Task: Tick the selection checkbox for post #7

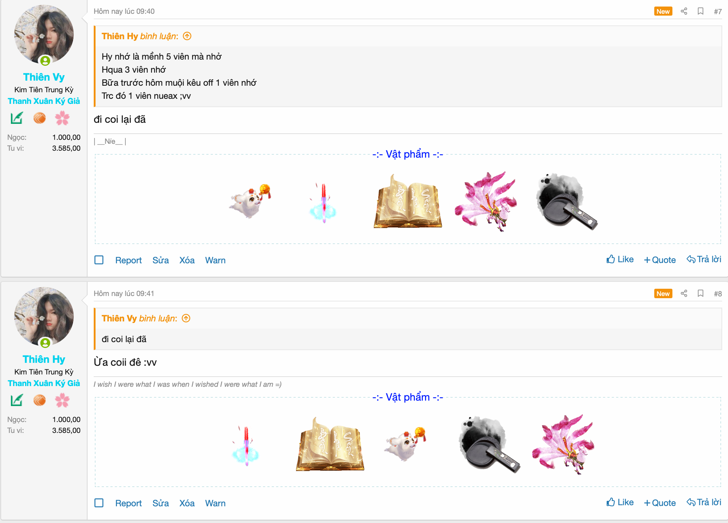Action: (x=99, y=260)
